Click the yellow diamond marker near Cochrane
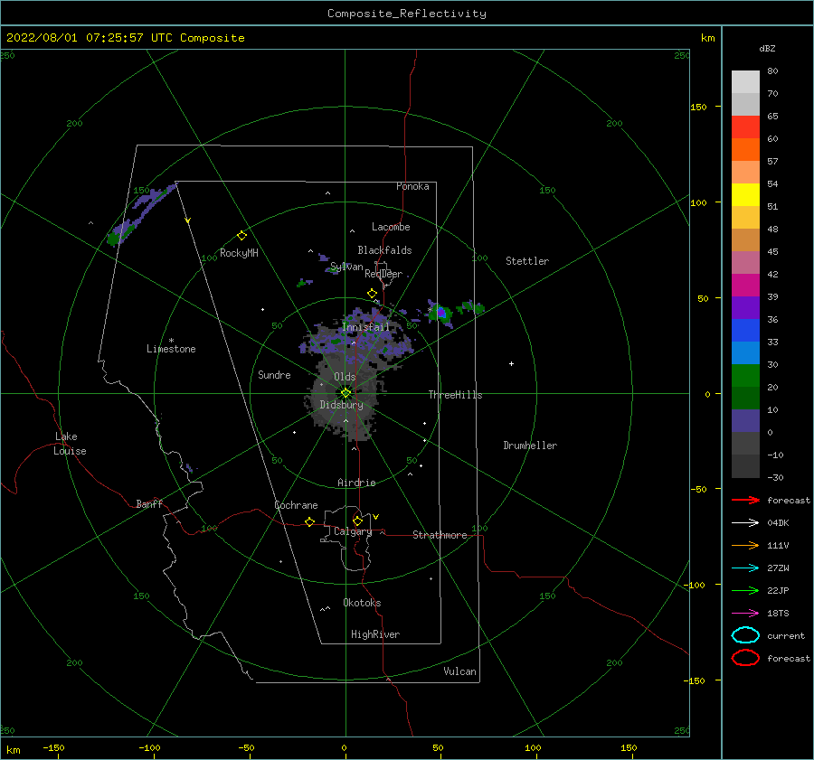This screenshot has width=814, height=760. (x=310, y=521)
